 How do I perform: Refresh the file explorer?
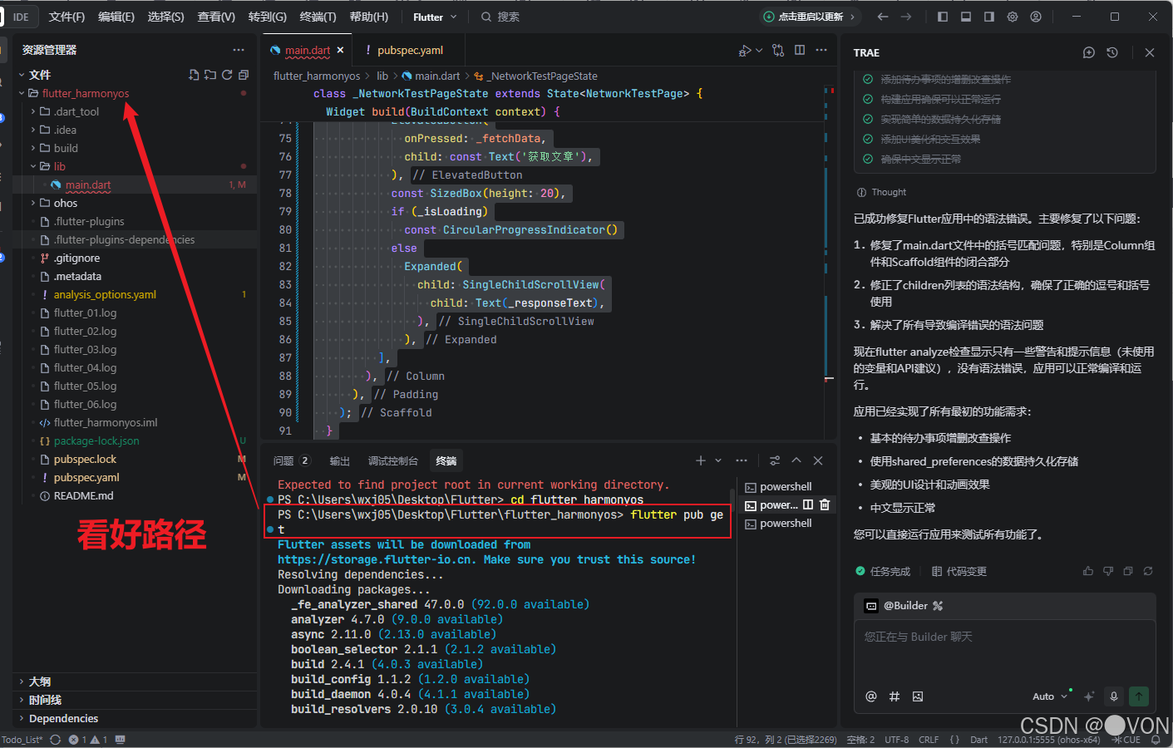point(227,75)
